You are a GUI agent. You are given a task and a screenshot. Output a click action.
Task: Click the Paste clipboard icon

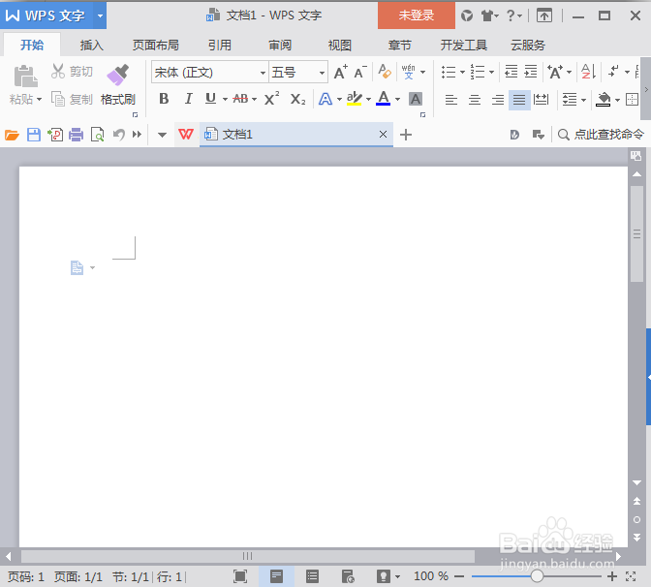point(26,76)
